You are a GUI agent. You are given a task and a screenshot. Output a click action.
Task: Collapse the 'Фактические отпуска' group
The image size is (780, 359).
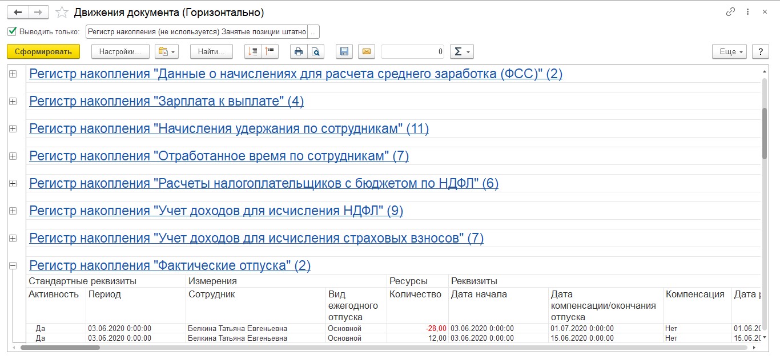13,265
